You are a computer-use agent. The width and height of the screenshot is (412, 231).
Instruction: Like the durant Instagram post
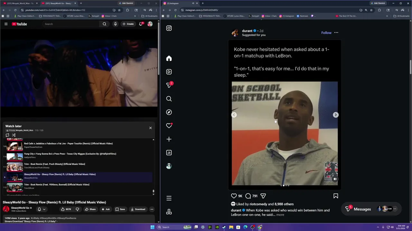point(234,196)
